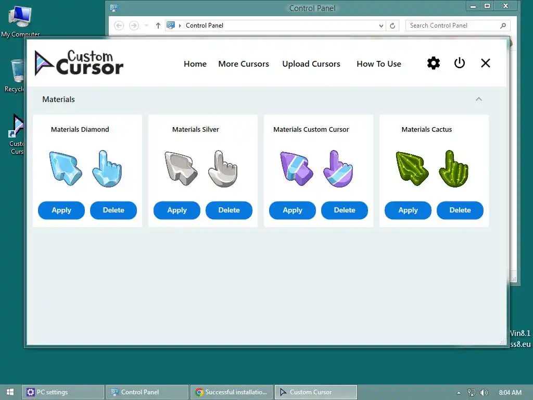Minimize the Control Panel window
The height and width of the screenshot is (400, 533).
(x=473, y=6)
